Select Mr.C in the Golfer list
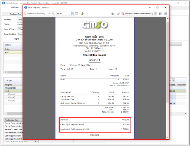This screenshot has width=190, height=146. (x=13, y=52)
